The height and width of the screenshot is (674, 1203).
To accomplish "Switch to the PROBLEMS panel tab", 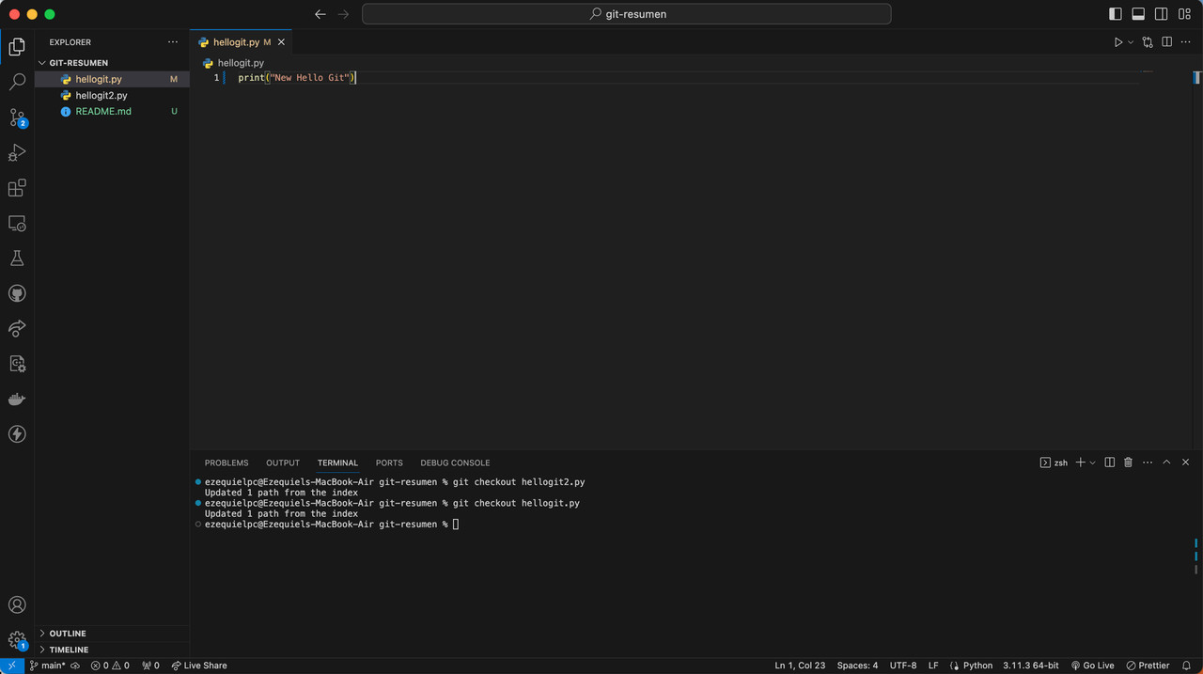I will coord(227,462).
